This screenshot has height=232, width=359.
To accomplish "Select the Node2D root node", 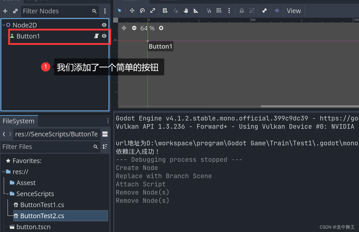I will pyautogui.click(x=25, y=25).
